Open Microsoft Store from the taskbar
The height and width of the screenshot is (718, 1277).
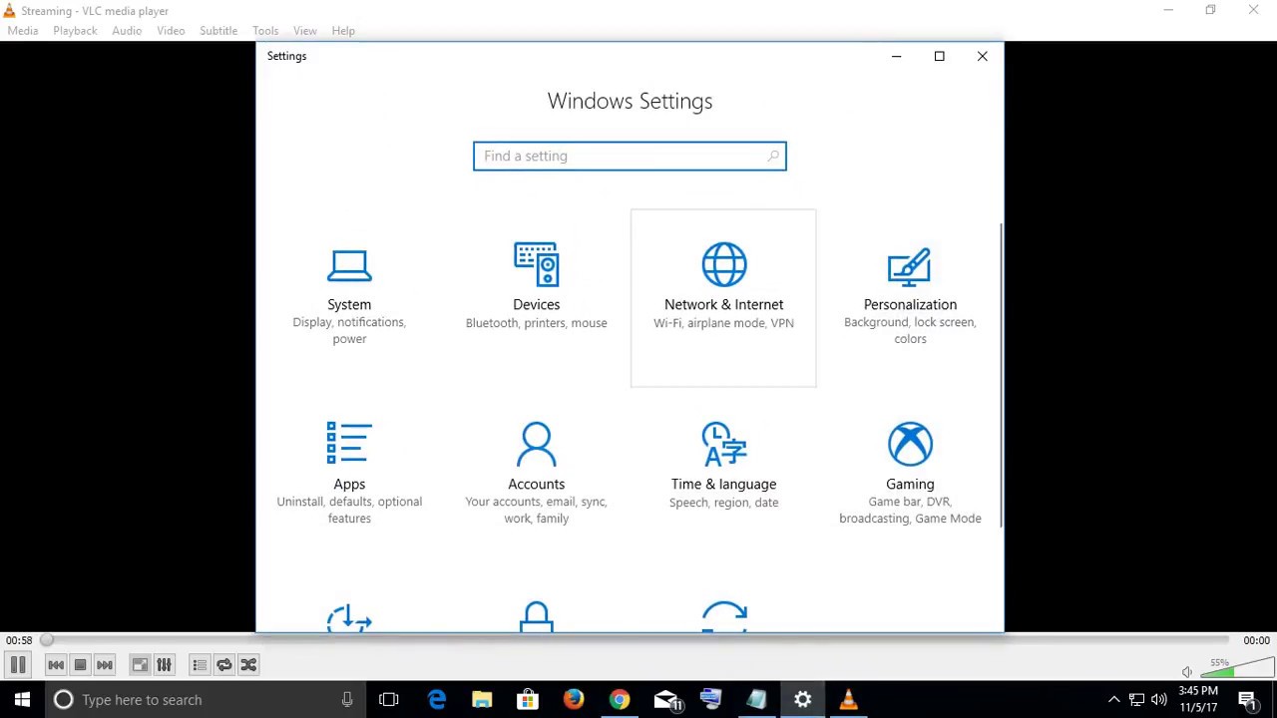(x=528, y=700)
